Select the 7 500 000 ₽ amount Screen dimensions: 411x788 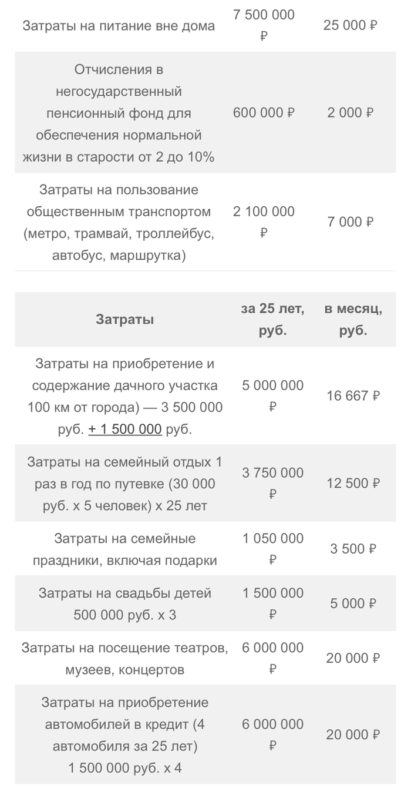264,25
